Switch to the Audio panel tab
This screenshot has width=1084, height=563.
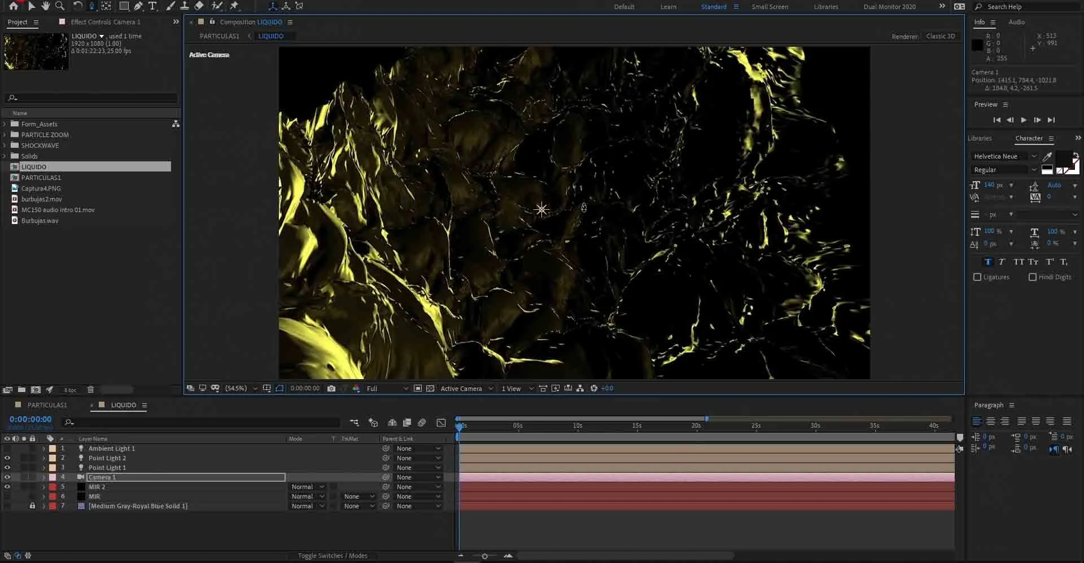1016,22
